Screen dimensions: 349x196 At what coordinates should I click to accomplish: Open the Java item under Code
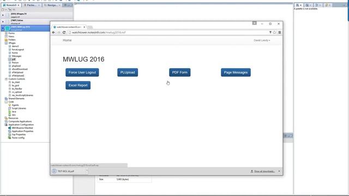click(14, 112)
